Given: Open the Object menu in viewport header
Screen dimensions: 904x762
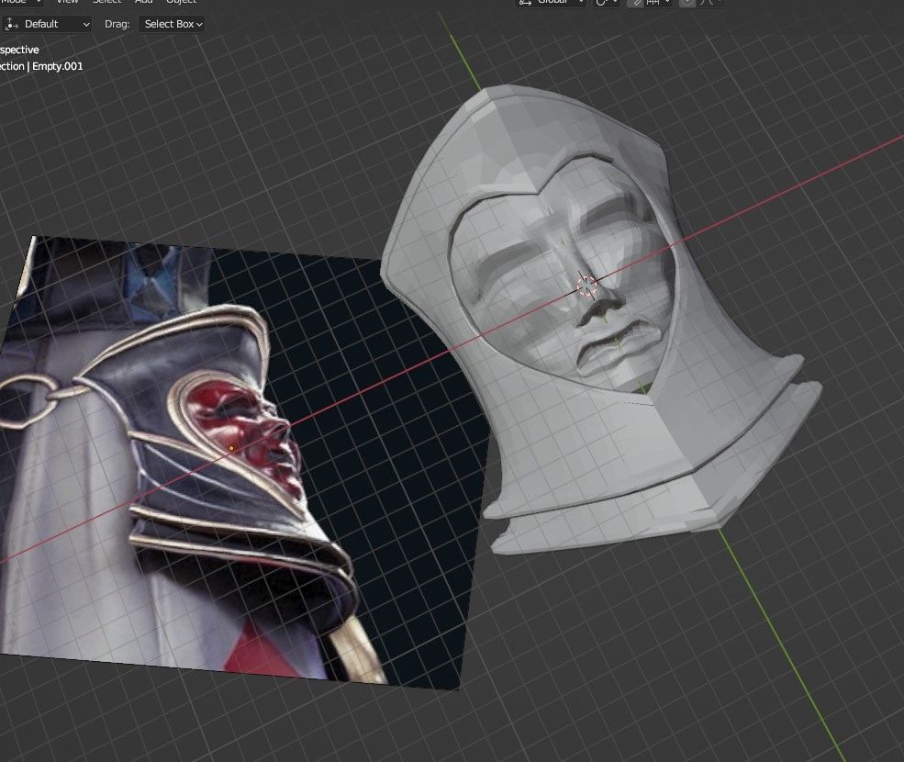Looking at the screenshot, I should [181, 2].
